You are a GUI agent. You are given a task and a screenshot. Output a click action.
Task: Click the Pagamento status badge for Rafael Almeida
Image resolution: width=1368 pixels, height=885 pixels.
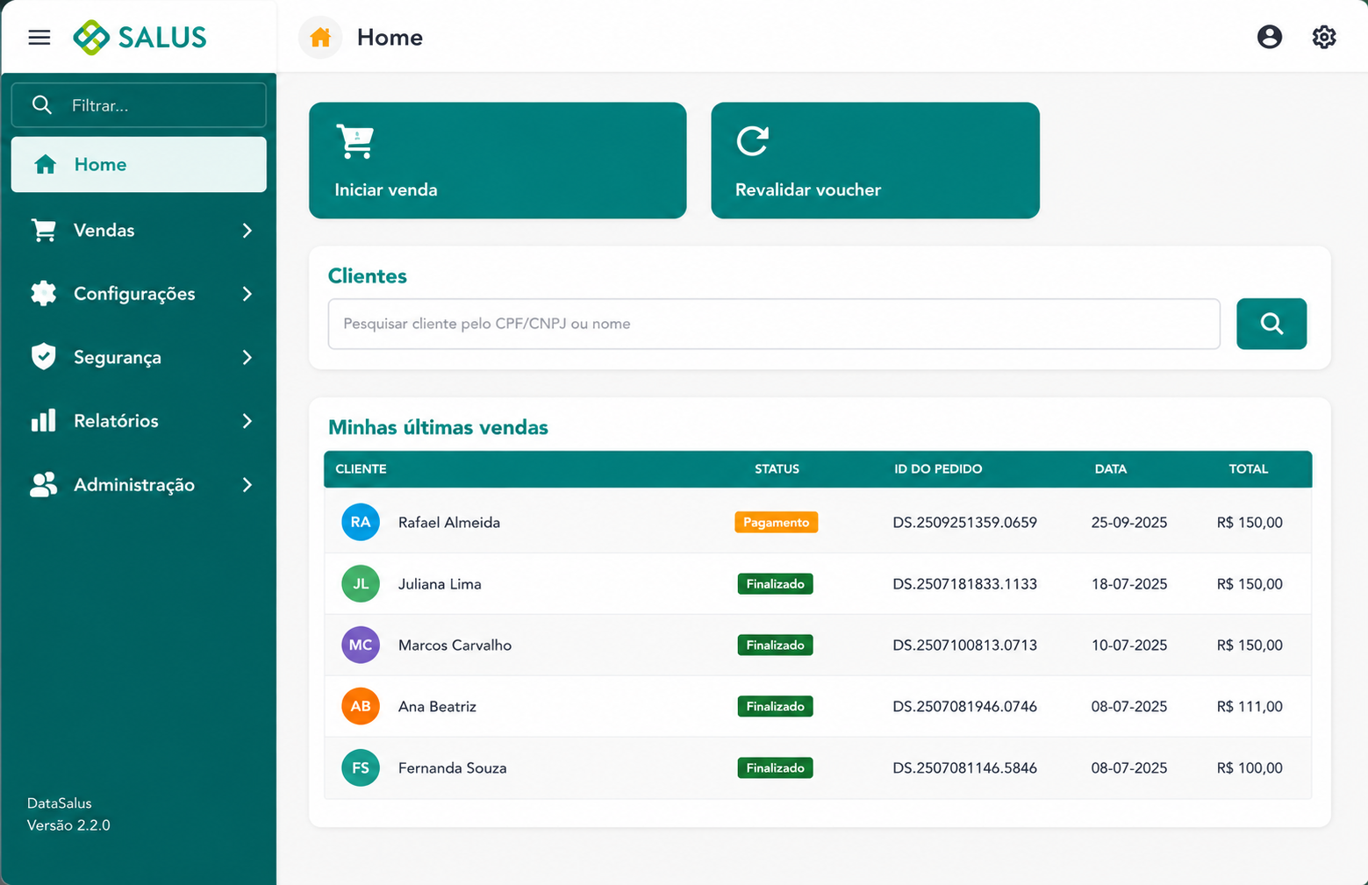coord(776,522)
